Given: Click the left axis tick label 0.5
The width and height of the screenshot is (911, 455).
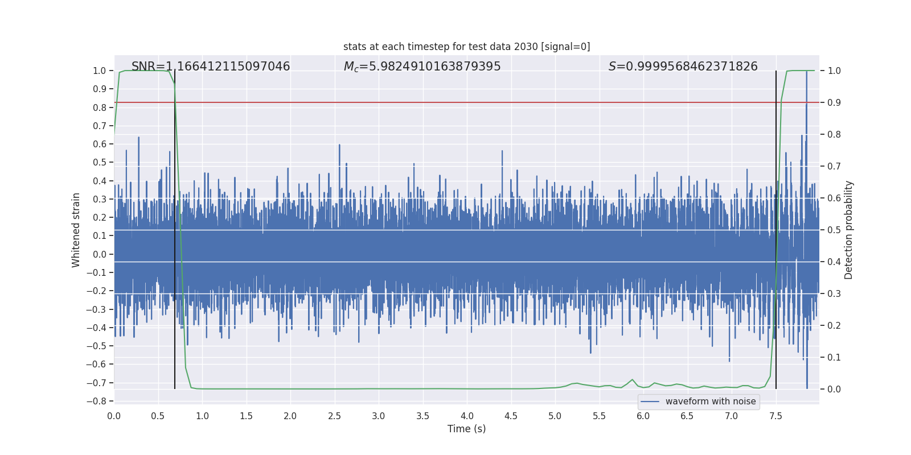Looking at the screenshot, I should (100, 163).
